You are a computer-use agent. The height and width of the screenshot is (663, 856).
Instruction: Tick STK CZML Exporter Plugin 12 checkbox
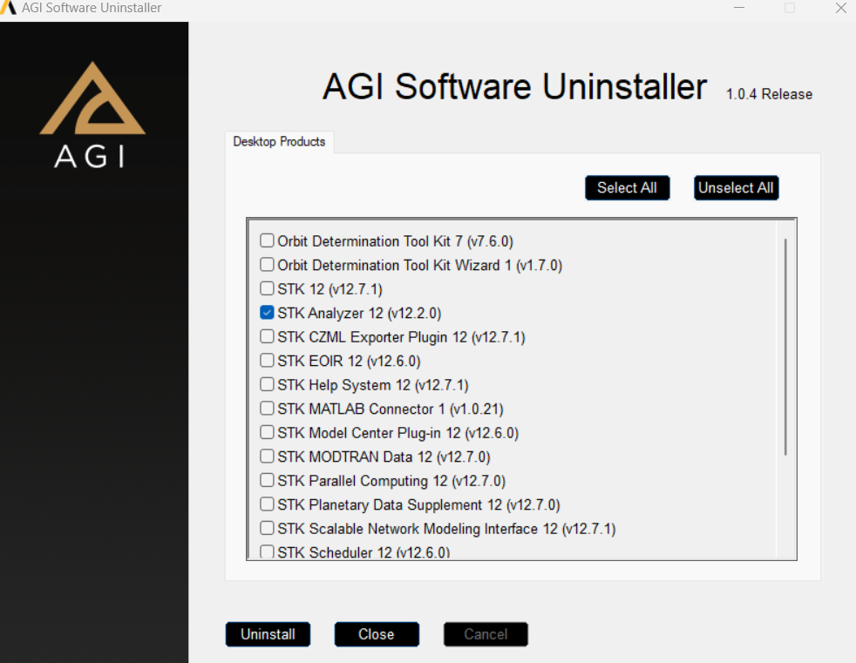point(267,336)
